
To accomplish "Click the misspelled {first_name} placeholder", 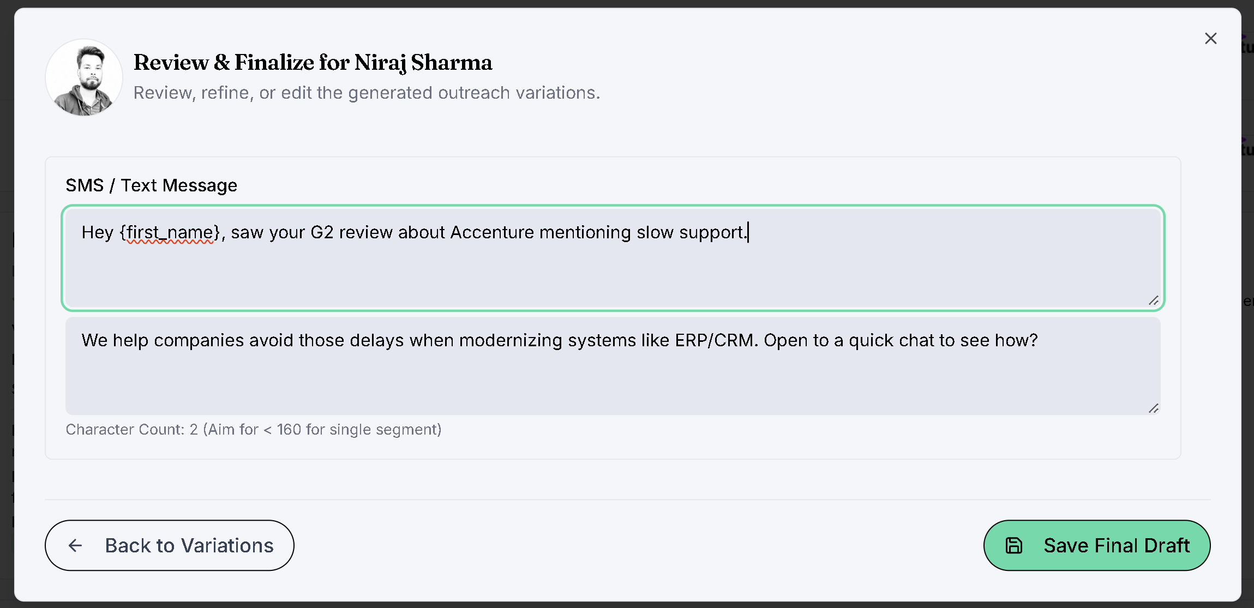I will pos(170,233).
